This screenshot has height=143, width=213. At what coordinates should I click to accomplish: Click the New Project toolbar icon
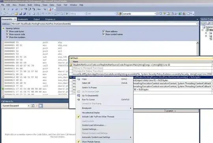pyautogui.click(x=4, y=14)
